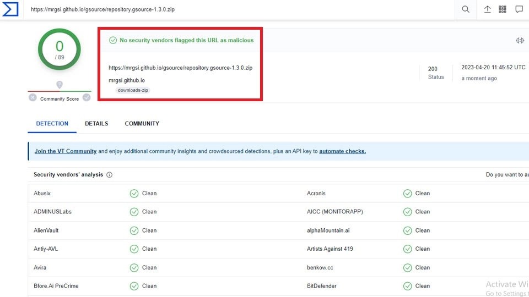Select the ADMINUSLabs vendor name
The width and height of the screenshot is (529, 297).
pyautogui.click(x=52, y=212)
